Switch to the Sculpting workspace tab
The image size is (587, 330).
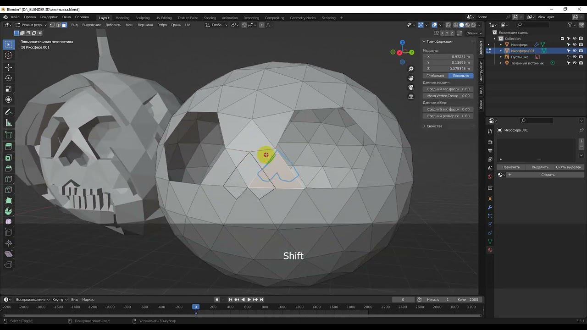pos(142,18)
